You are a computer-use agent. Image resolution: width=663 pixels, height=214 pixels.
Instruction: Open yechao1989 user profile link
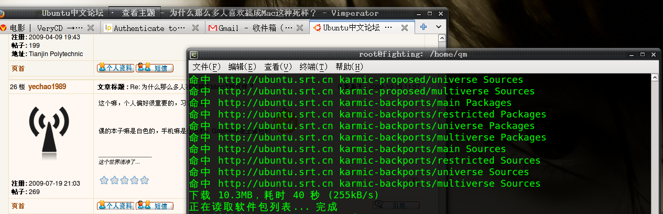point(47,87)
